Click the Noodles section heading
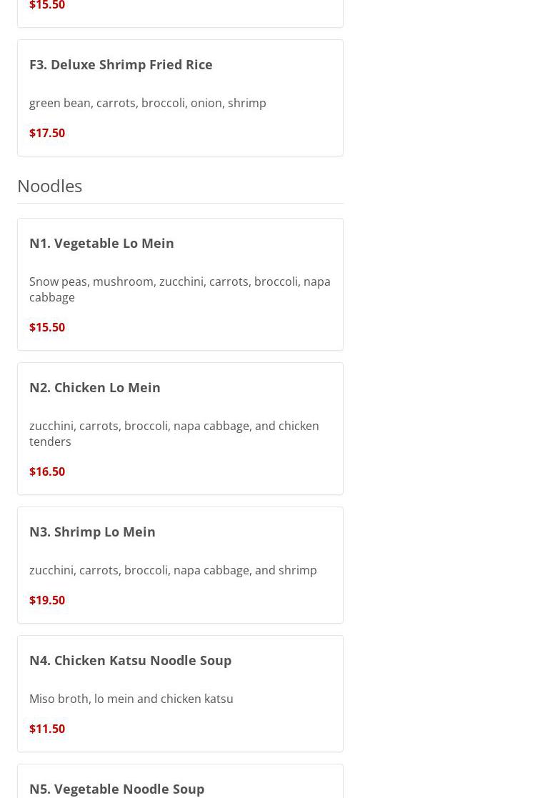550x798 pixels. 50,186
